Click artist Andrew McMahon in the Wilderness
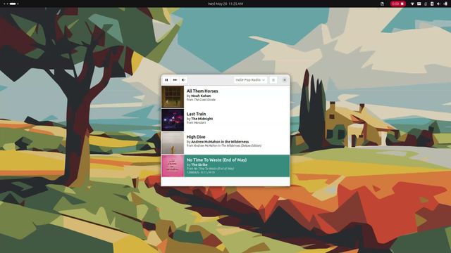Image resolution: width=451 pixels, height=253 pixels. point(220,142)
